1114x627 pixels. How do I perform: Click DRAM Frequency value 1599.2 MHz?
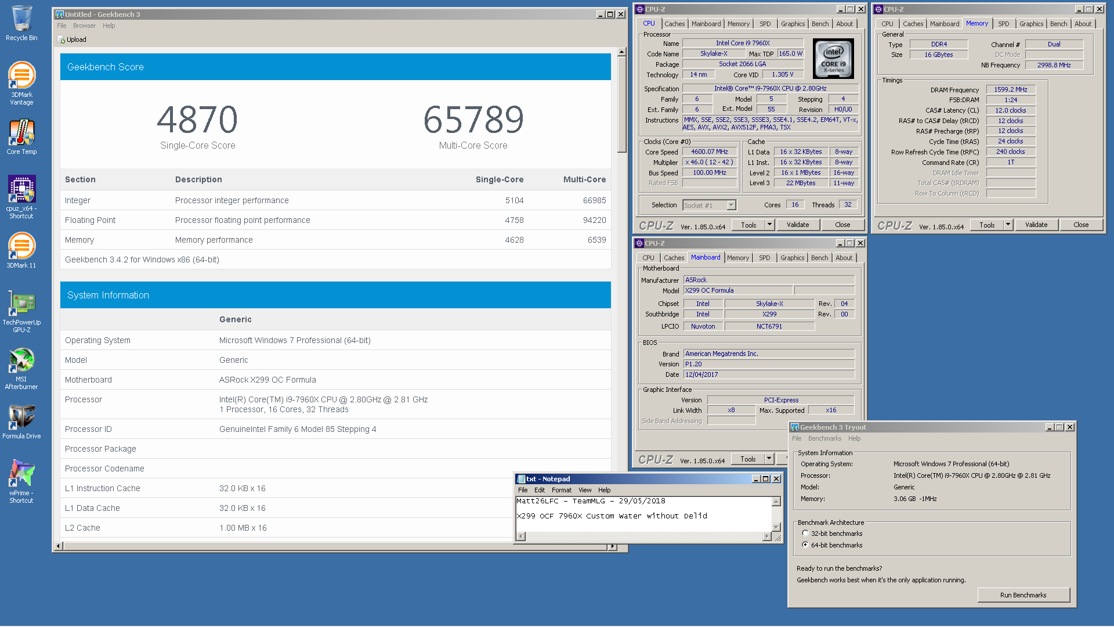click(1011, 89)
